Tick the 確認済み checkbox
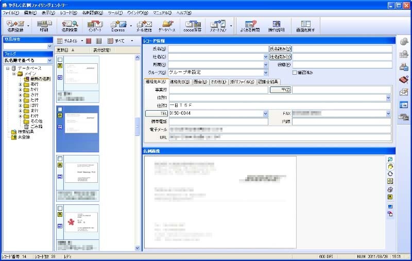The width and height of the screenshot is (412, 261). point(295,73)
